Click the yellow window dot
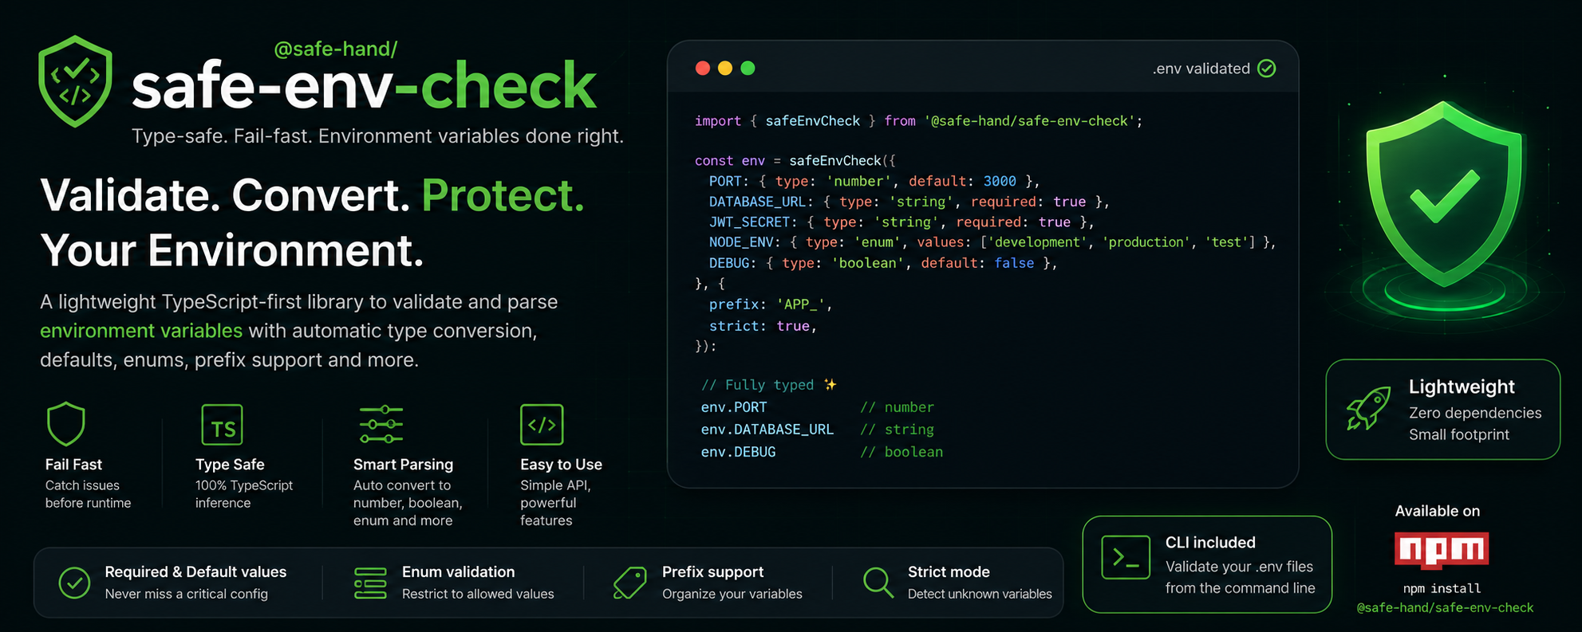This screenshot has width=1582, height=632. pyautogui.click(x=725, y=68)
